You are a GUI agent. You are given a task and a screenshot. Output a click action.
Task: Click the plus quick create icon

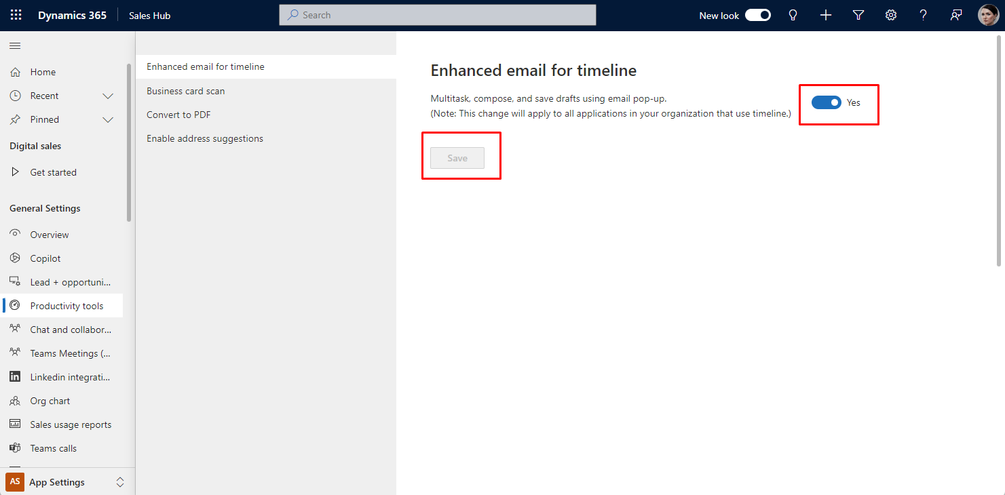pos(825,15)
